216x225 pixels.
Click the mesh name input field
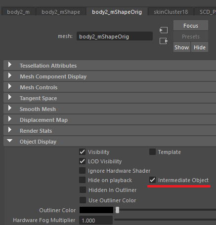pos(115,37)
